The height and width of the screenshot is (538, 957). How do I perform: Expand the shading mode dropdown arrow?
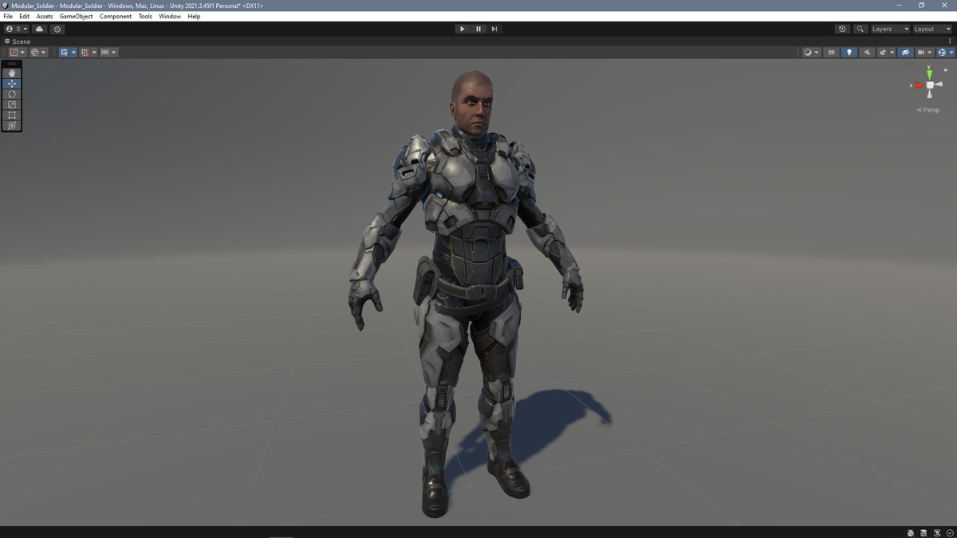coord(816,52)
